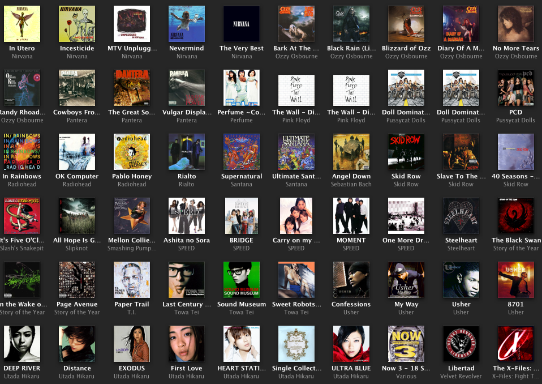Select the Mellon Collie album artwork
This screenshot has height=384, width=542.
pyautogui.click(x=132, y=216)
